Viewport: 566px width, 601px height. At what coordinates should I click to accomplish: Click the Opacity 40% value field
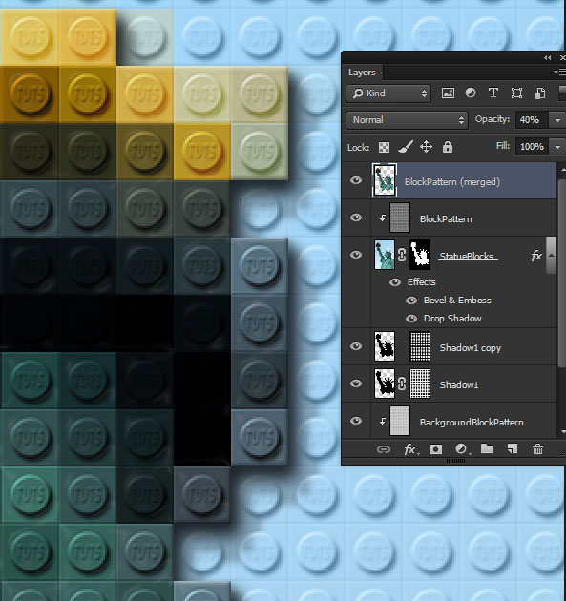coord(533,120)
